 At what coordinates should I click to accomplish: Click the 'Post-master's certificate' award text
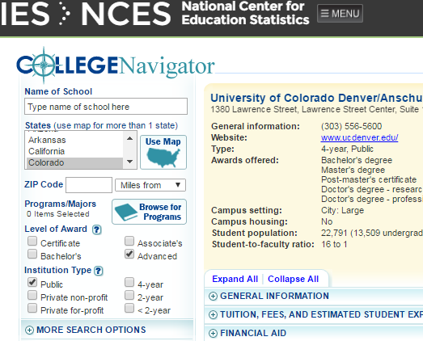tap(369, 180)
